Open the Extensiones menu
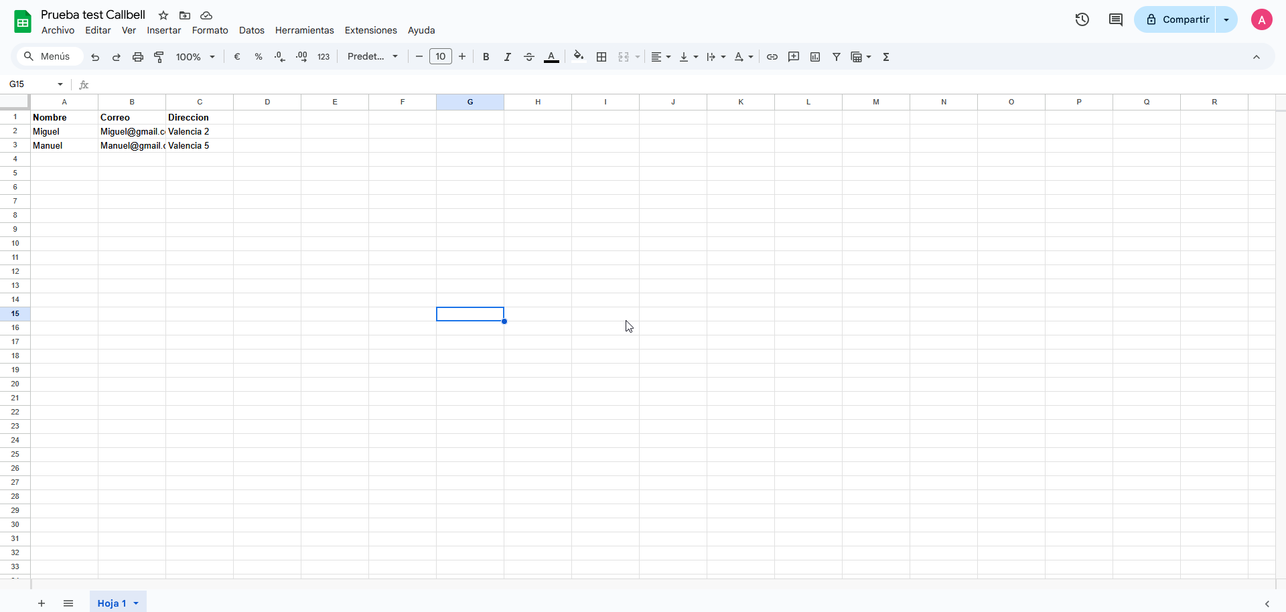The image size is (1286, 612). coord(371,30)
